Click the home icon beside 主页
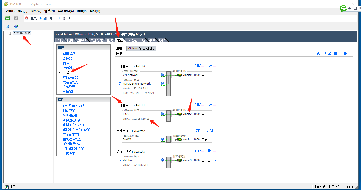 click(27, 18)
